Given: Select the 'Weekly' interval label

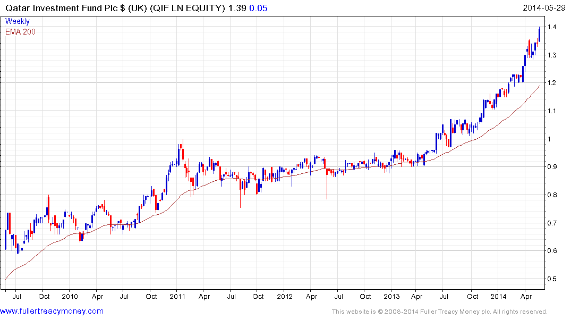Looking at the screenshot, I should [18, 21].
